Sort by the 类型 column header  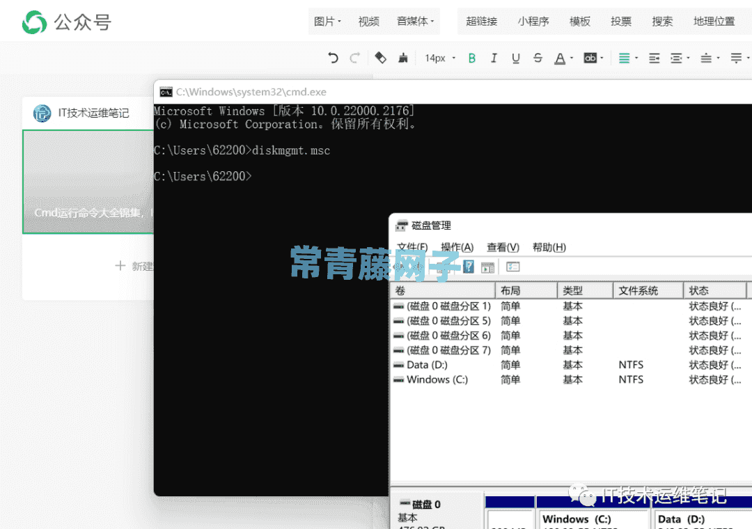(x=585, y=291)
